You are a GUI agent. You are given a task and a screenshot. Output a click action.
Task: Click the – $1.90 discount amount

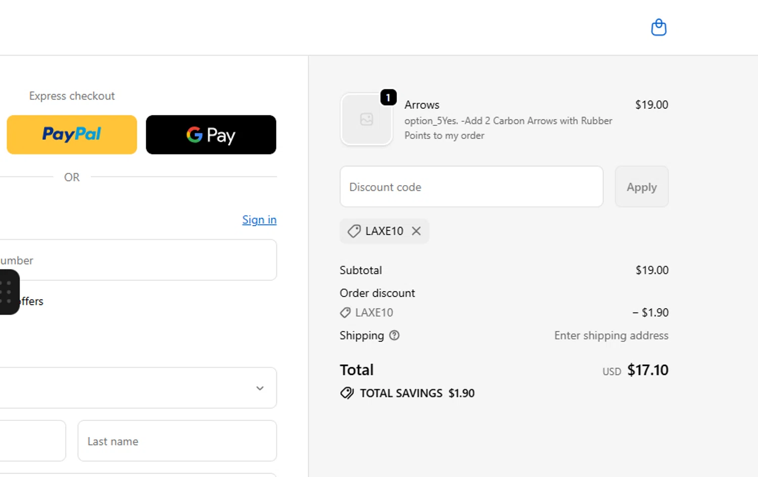pyautogui.click(x=650, y=313)
